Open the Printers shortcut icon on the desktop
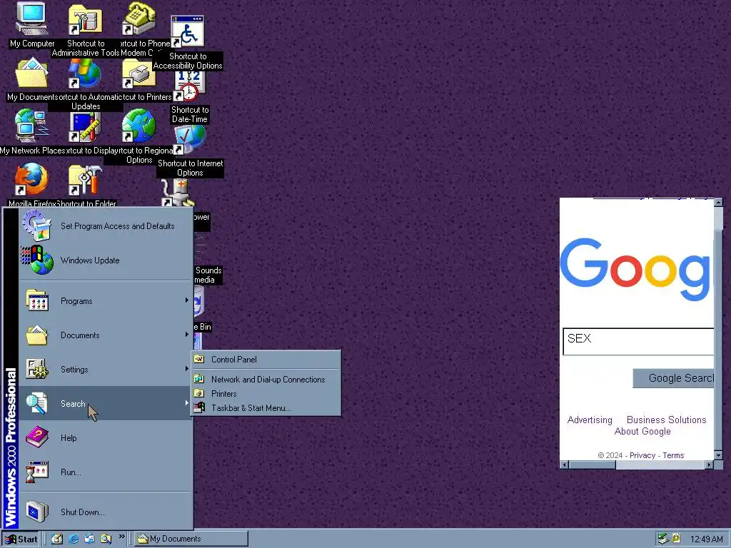Screen dimensions: 731x548 coord(139,73)
